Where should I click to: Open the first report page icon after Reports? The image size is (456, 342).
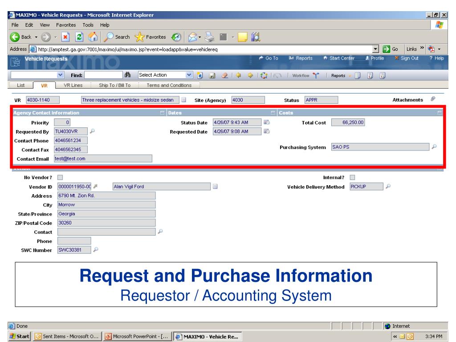click(x=358, y=76)
